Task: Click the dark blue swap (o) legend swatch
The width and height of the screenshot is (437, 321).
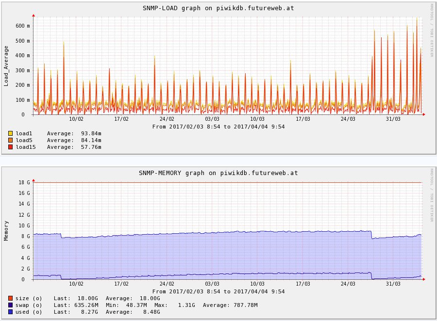Action: [x=11, y=305]
